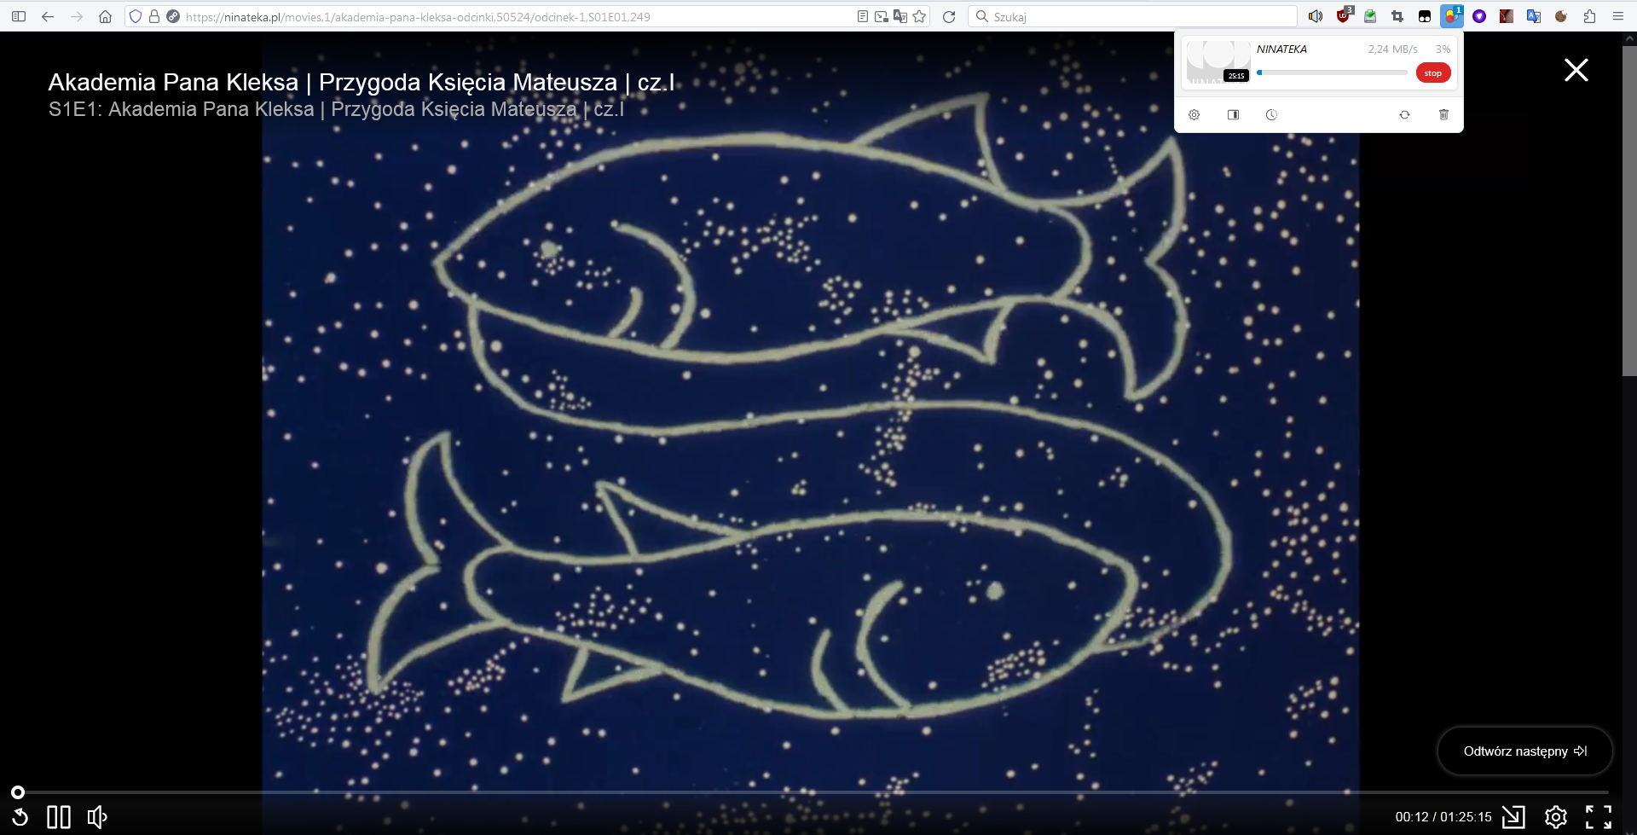The width and height of the screenshot is (1637, 835).
Task: Open video player settings gear
Action: [1555, 817]
